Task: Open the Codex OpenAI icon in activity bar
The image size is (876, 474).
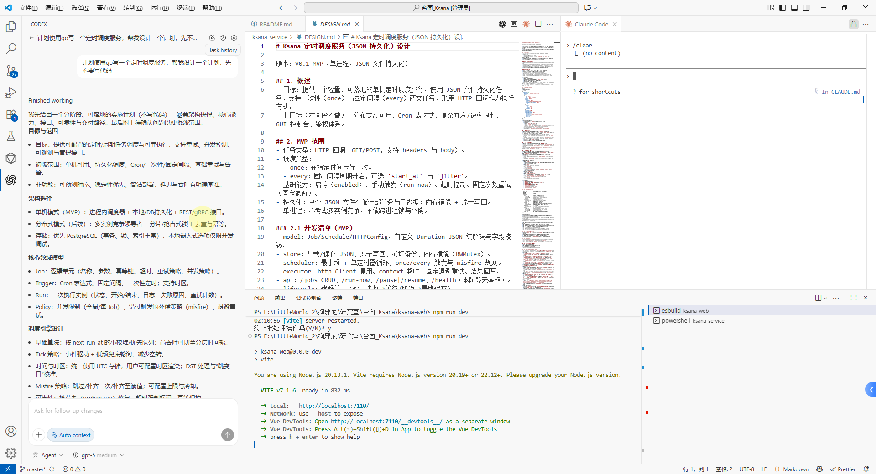Action: [x=11, y=180]
